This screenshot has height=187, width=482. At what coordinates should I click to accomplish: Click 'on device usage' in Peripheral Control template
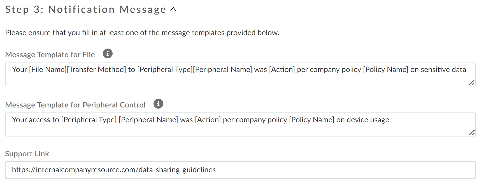coord(363,120)
